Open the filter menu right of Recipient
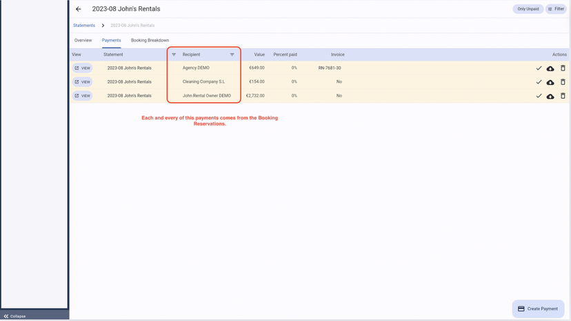 pos(232,55)
